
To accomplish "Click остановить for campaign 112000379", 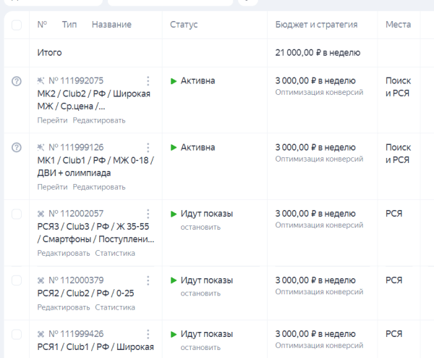I will coord(200,294).
